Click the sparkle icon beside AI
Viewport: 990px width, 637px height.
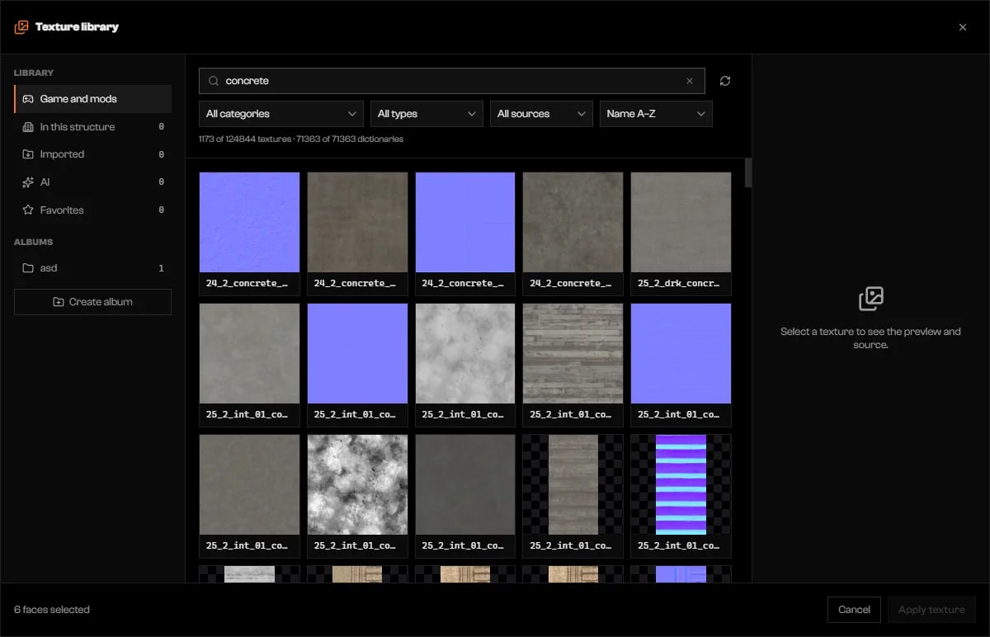28,182
